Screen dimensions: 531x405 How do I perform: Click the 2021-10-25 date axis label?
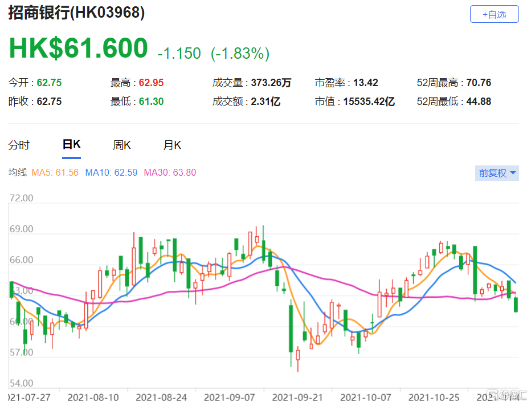434,398
